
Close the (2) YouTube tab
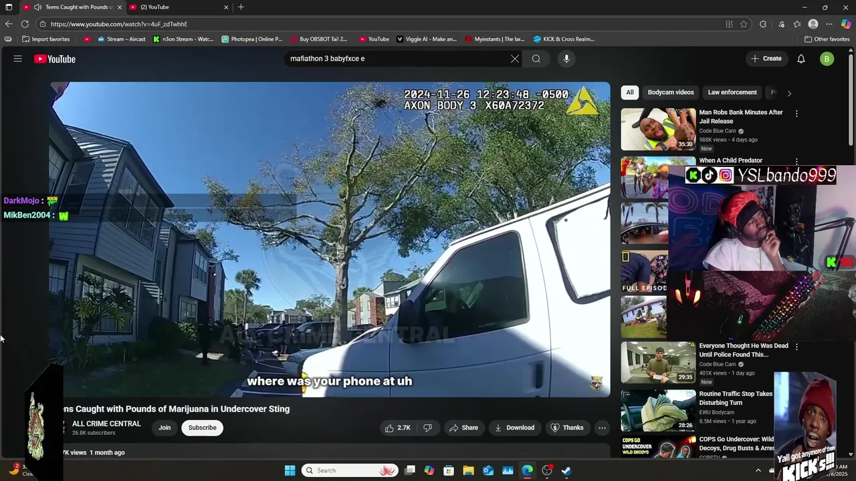point(226,7)
